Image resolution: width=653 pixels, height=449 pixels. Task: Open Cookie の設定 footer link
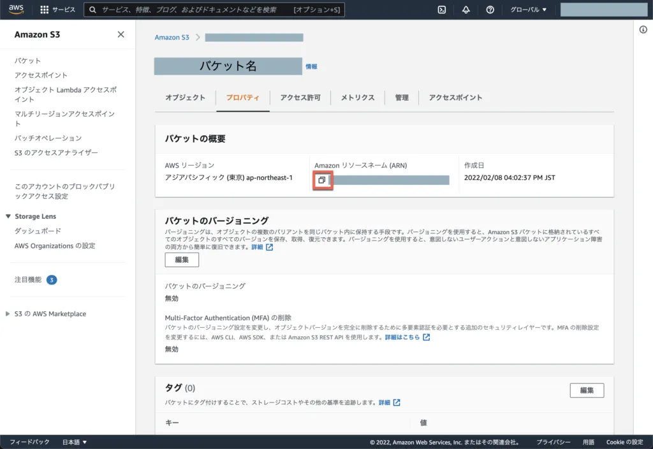624,442
